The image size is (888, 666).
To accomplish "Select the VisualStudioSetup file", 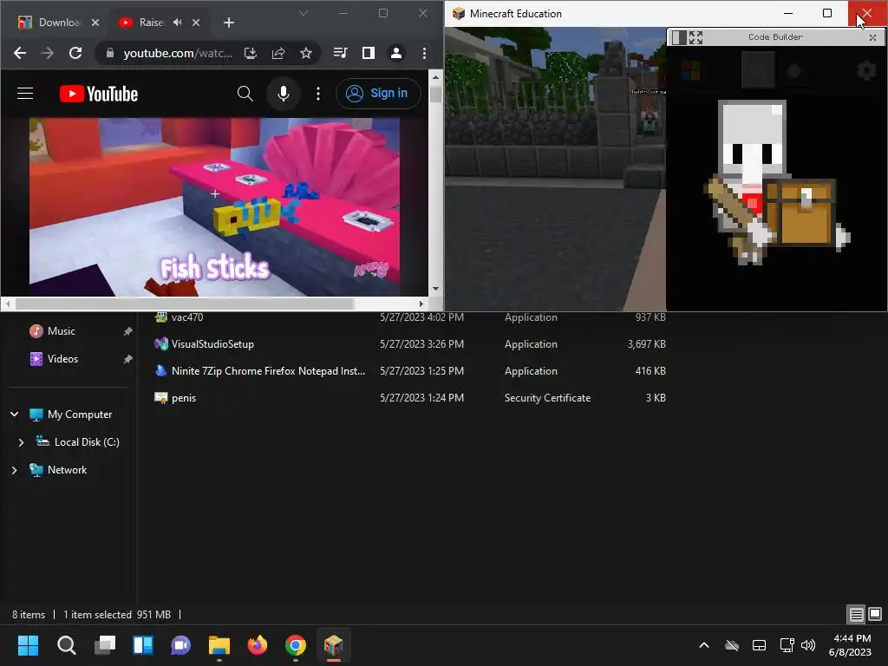I will (x=410, y=344).
